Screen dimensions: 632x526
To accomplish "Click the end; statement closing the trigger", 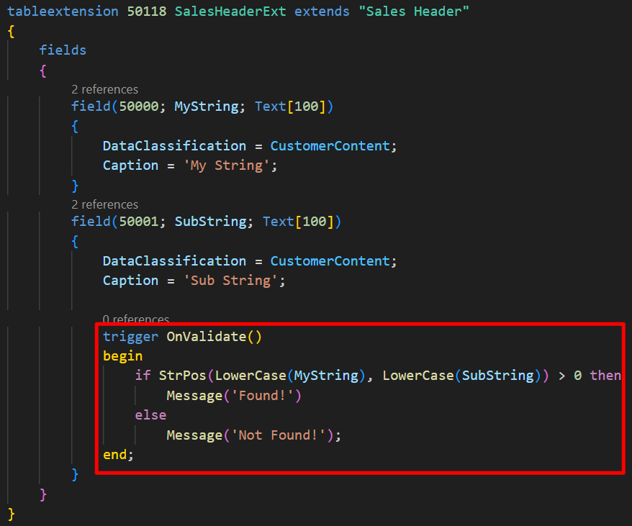I will point(118,455).
